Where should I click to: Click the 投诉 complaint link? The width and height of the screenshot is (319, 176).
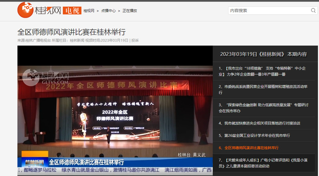135,40
